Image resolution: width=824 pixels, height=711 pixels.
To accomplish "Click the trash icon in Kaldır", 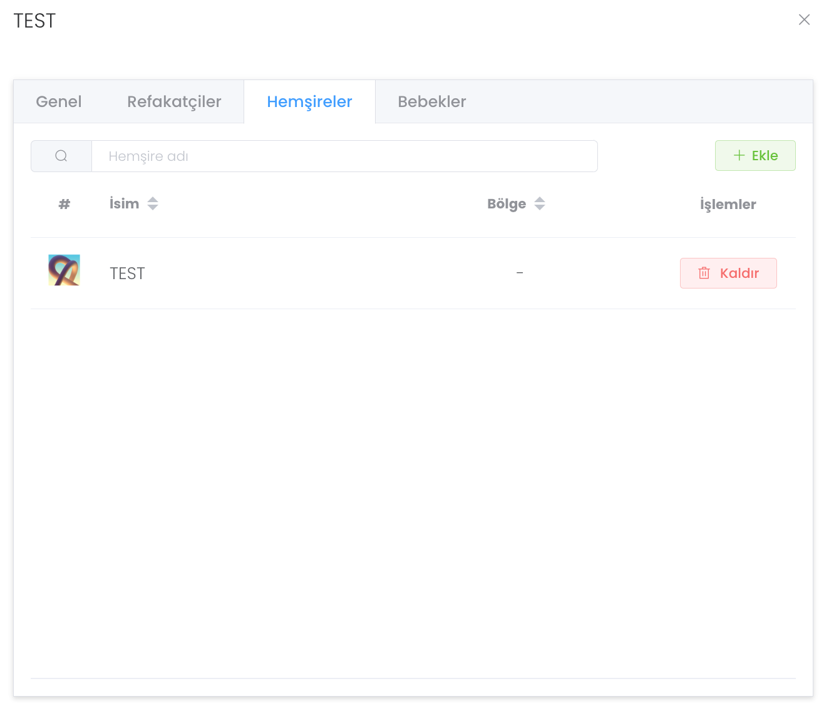I will point(704,274).
